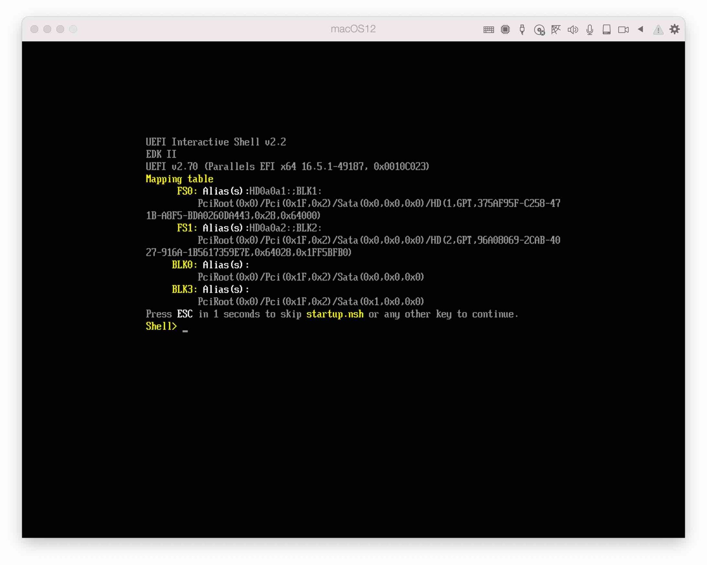Click 'UEFI Interactive Shell v2.2' line

click(x=216, y=142)
